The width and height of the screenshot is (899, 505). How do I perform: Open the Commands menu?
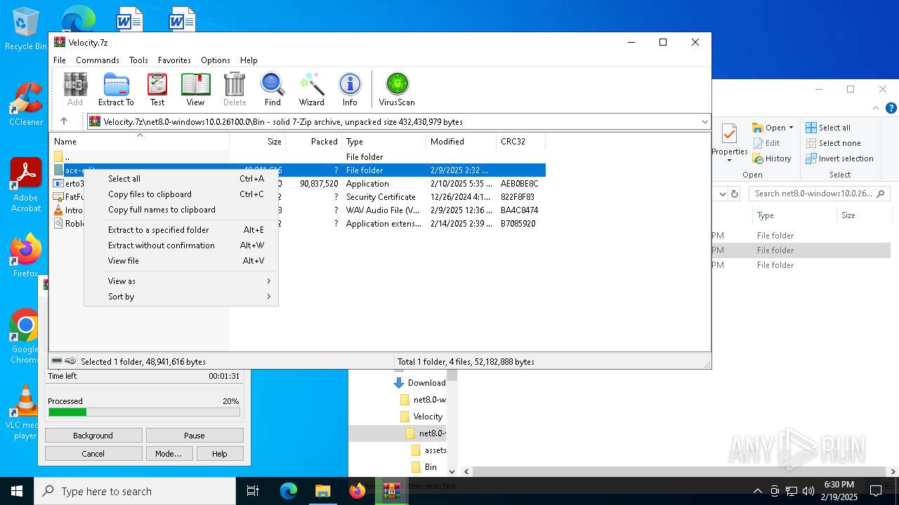coord(98,60)
